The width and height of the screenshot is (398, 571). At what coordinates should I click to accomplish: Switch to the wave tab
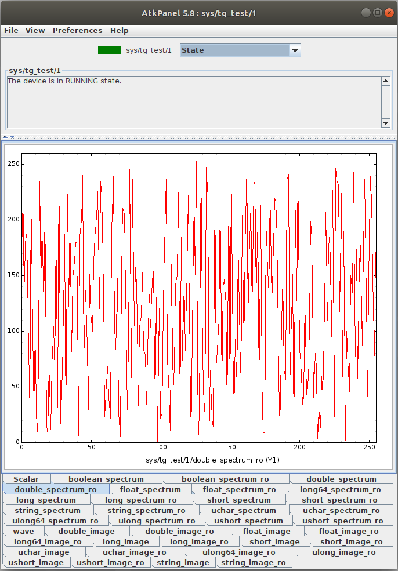coord(24,532)
